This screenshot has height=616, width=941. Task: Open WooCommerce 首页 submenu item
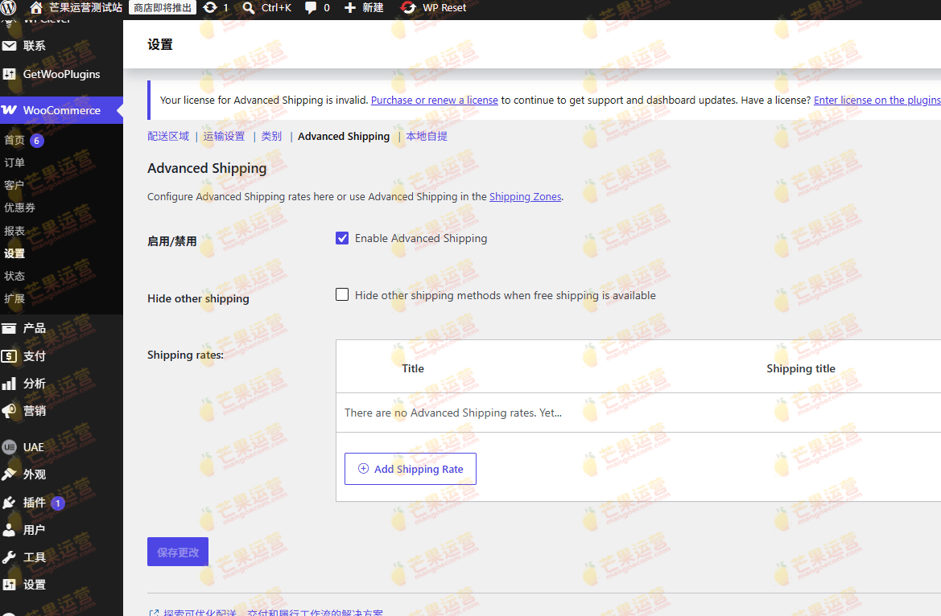[x=14, y=141]
